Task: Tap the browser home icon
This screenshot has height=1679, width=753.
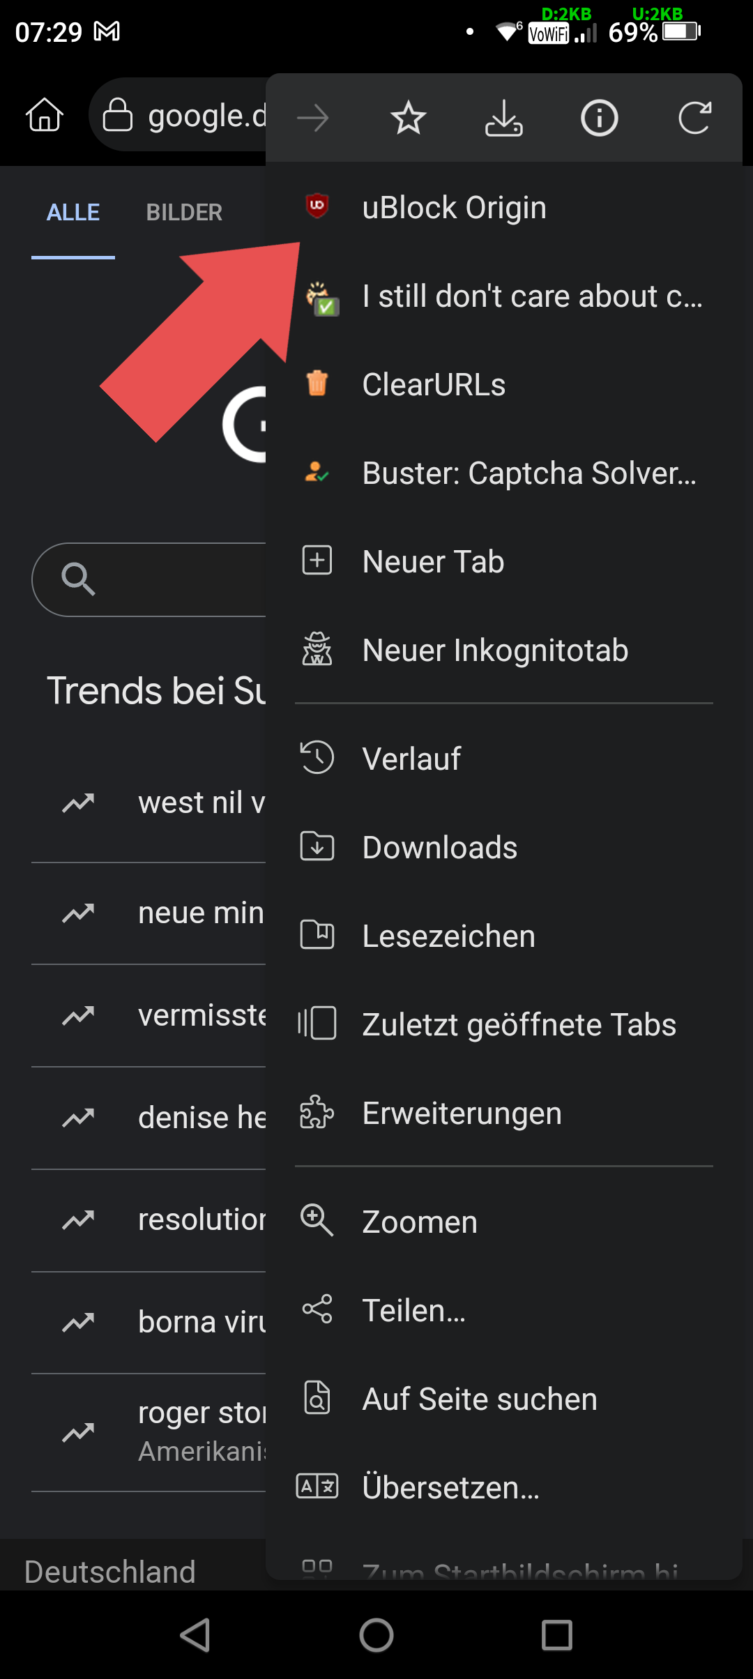Action: [x=45, y=115]
